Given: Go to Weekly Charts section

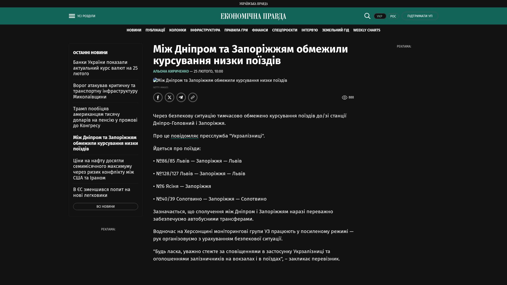Looking at the screenshot, I should tap(367, 30).
